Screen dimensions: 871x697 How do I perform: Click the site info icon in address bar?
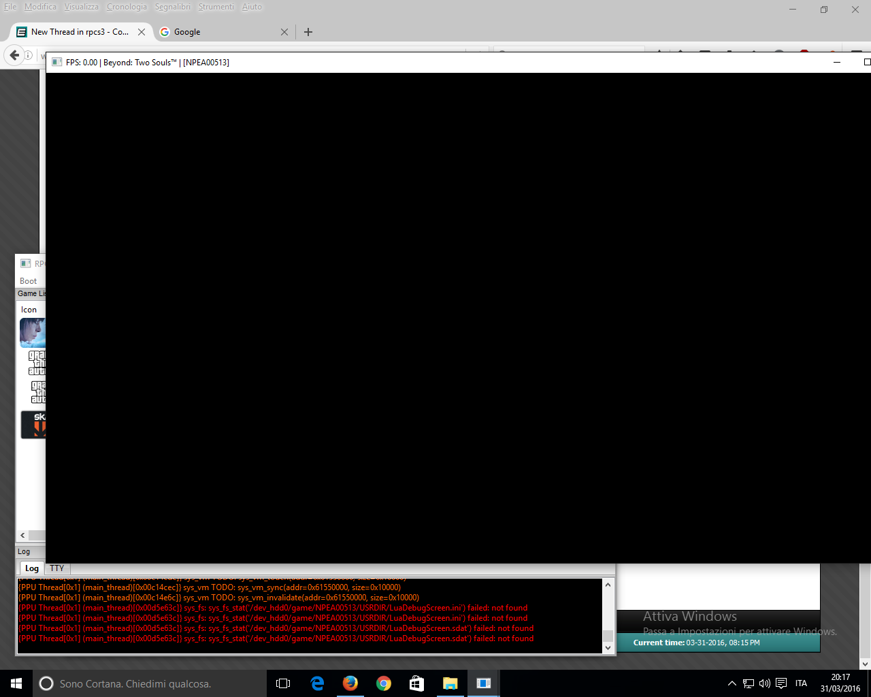[x=29, y=55]
